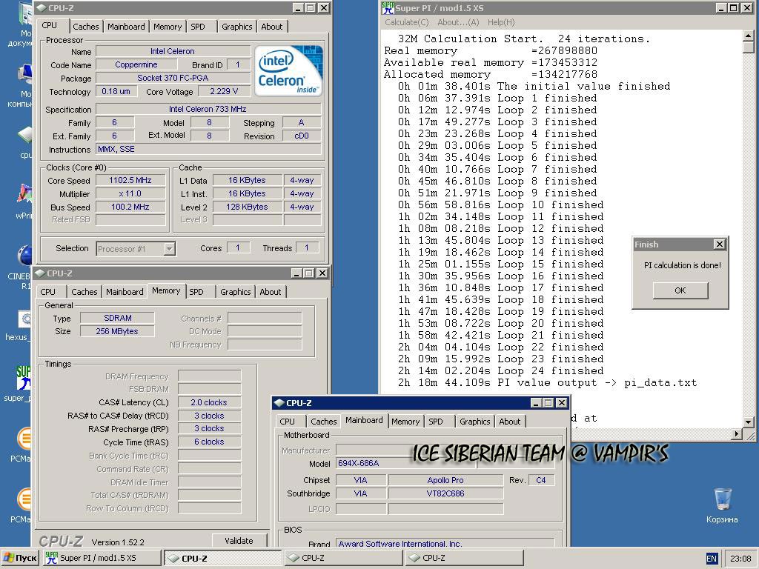Select About tab in the Mainboard CPU-Z window
This screenshot has height=569, width=759.
tap(510, 422)
